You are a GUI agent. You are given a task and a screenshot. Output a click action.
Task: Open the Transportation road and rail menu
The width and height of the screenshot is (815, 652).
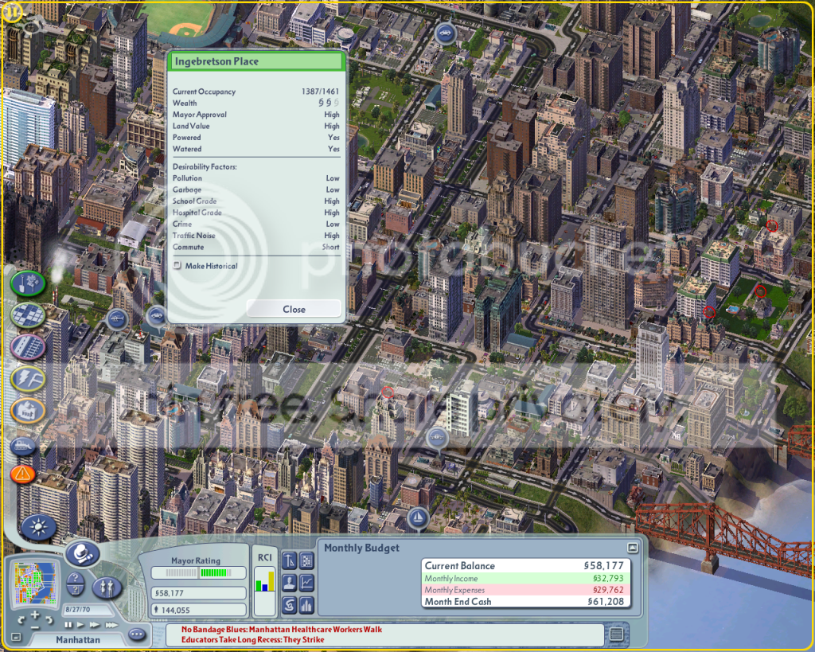(28, 347)
